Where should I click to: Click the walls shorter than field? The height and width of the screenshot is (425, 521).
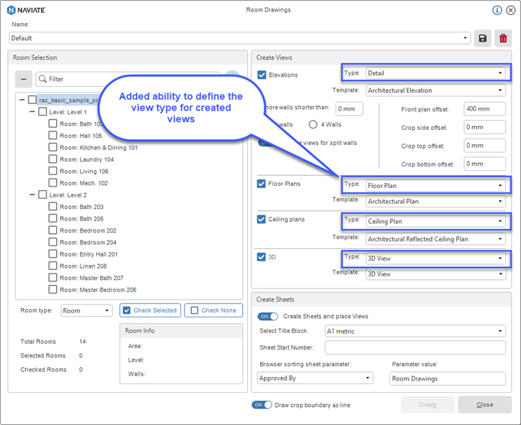tap(349, 109)
